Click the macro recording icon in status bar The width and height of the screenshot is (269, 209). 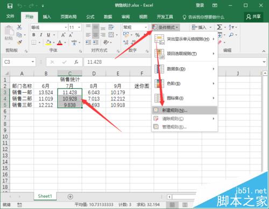click(19, 205)
